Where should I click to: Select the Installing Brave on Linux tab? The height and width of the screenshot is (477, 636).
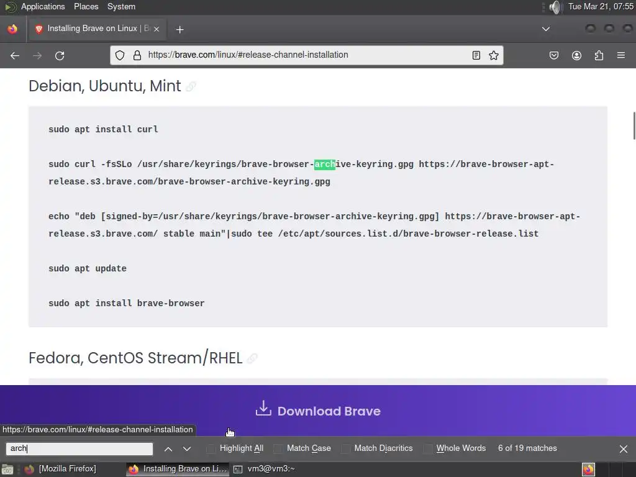(97, 29)
